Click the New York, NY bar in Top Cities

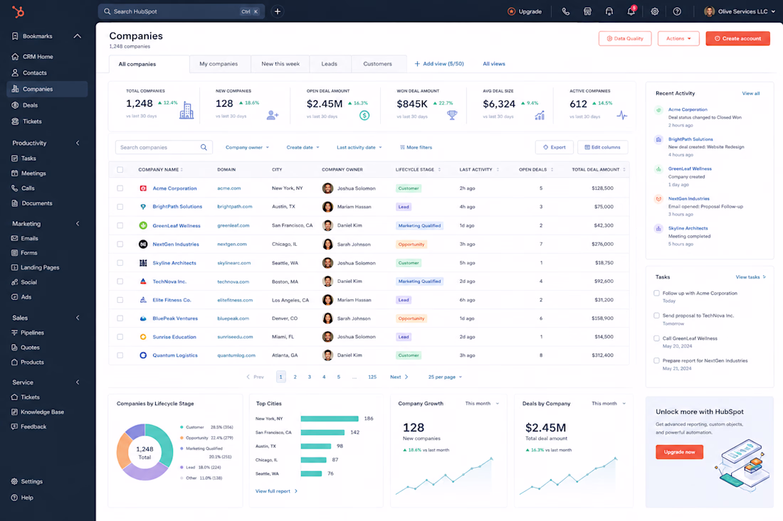pos(330,419)
